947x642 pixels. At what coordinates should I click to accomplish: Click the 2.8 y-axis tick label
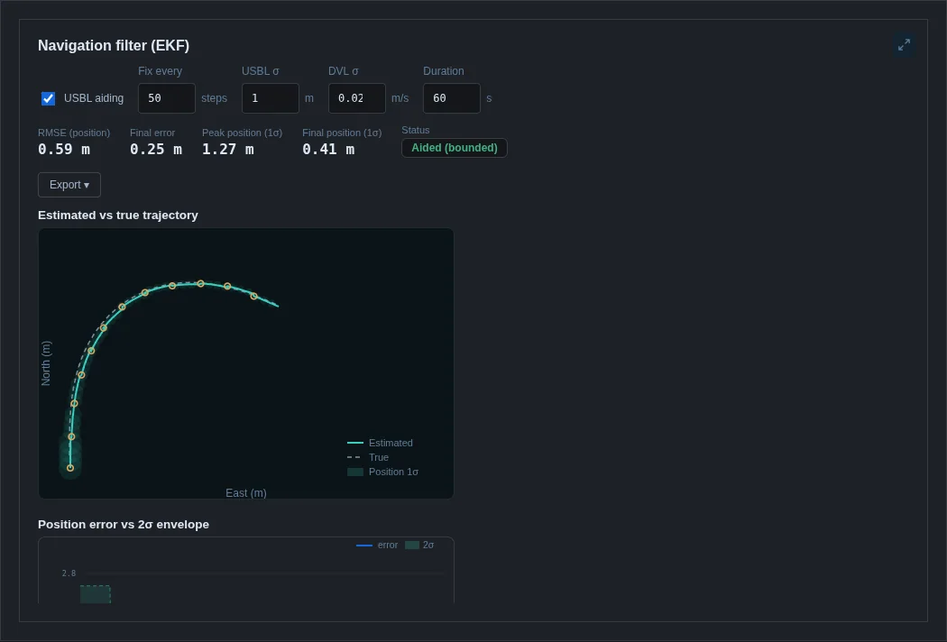(69, 573)
